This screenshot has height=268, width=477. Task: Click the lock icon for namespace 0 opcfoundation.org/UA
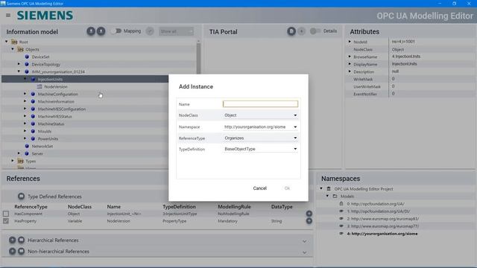coord(341,203)
